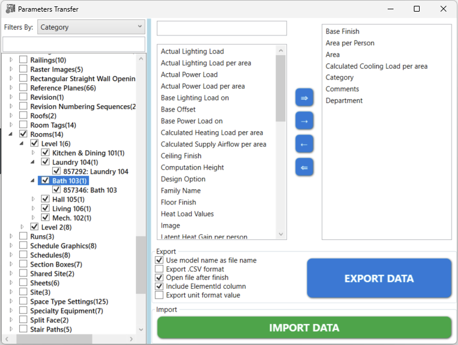Click the tree horizontal scrollbar thumb
Image resolution: width=458 pixels, height=345 pixels.
coord(54,339)
